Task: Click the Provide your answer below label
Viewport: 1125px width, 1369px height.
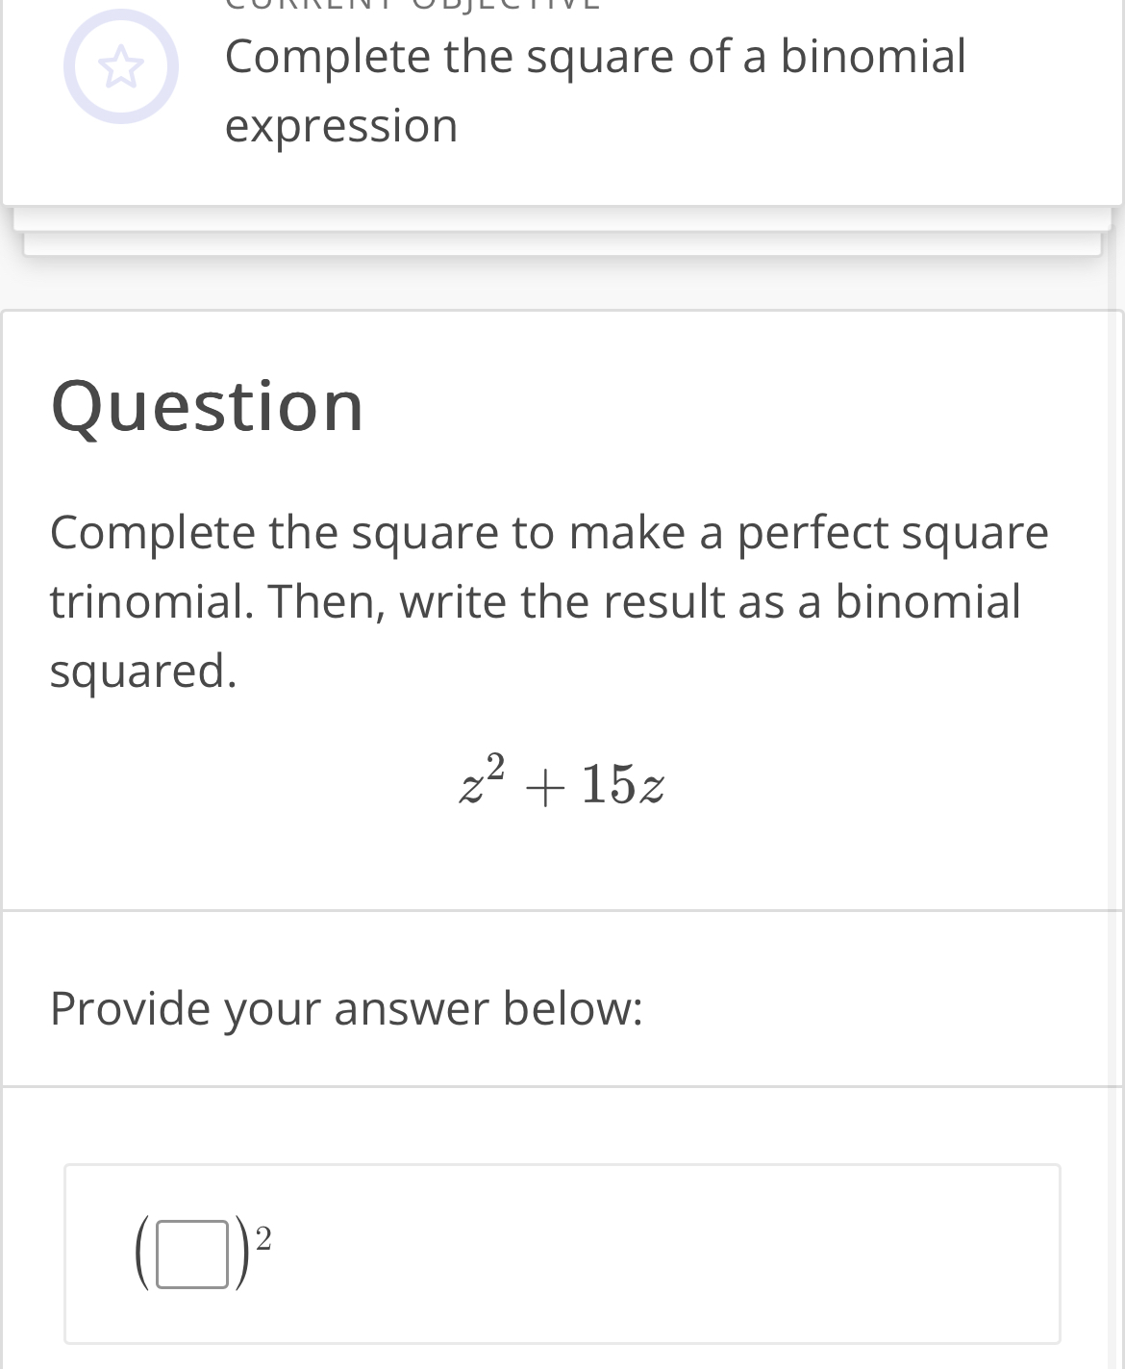Action: coord(346,1009)
